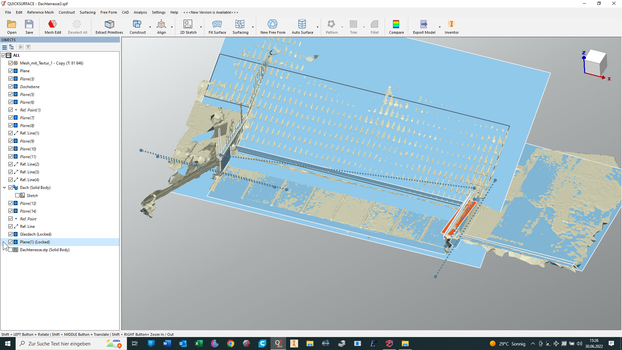This screenshot has height=350, width=622.
Task: Launch the Auto Surface tool
Action: [302, 27]
